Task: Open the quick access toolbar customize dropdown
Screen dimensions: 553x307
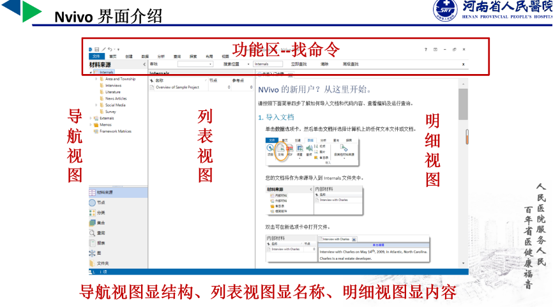Action: pos(118,50)
